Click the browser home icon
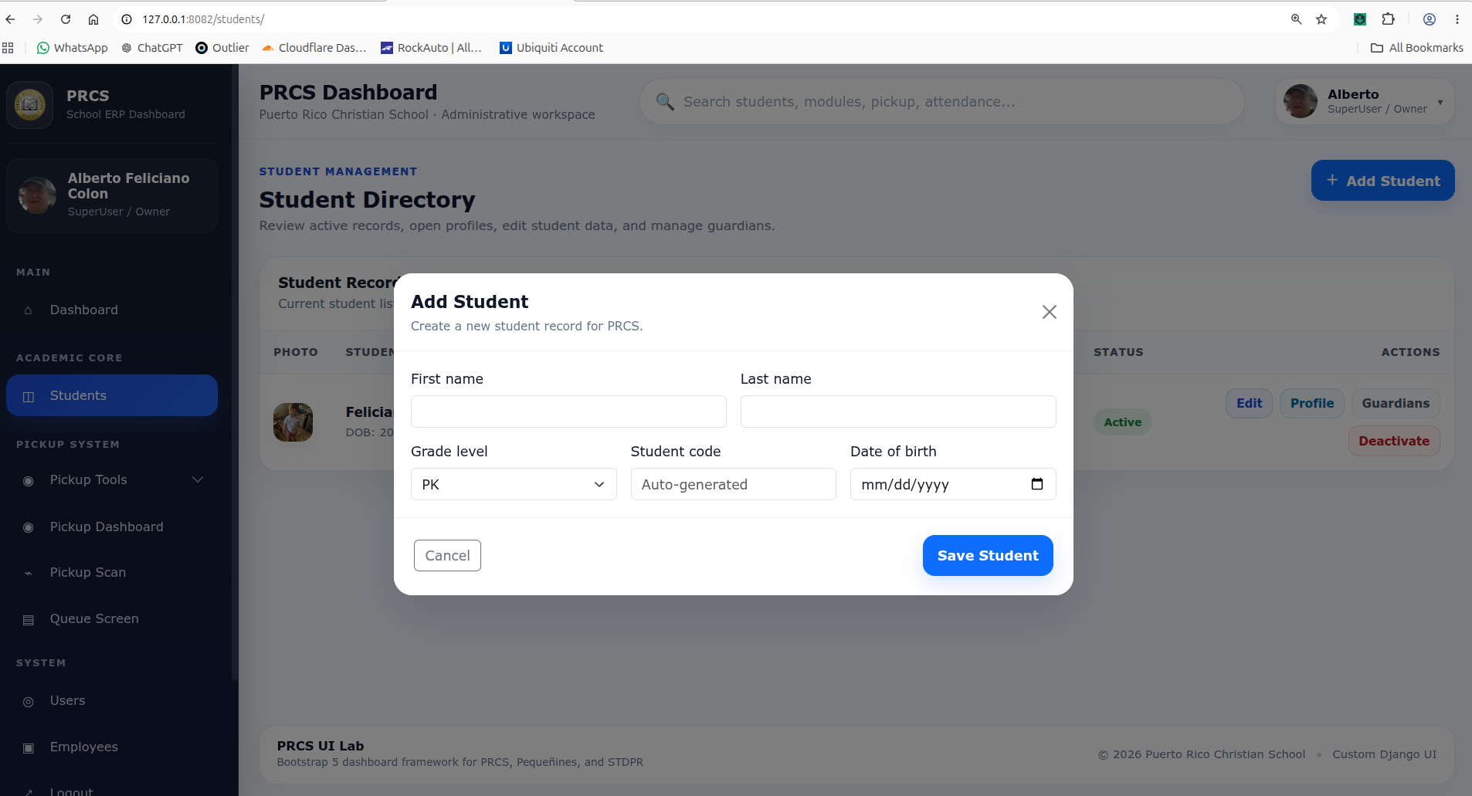The width and height of the screenshot is (1472, 796). pos(93,19)
